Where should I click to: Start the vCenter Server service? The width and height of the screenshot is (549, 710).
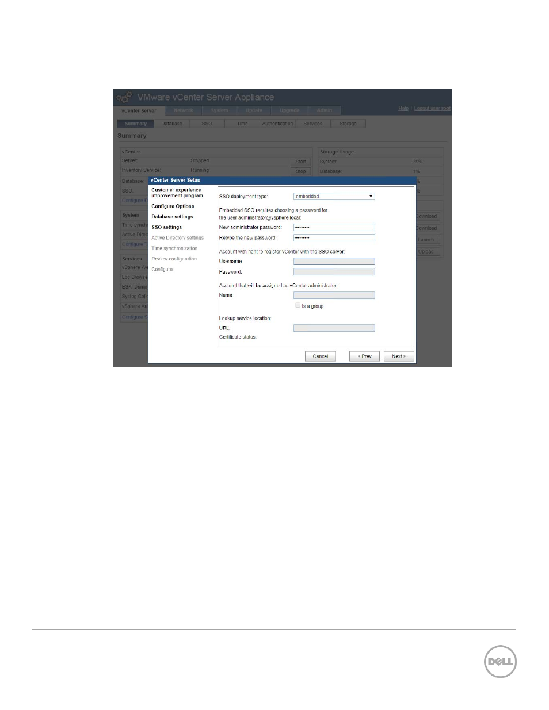300,162
